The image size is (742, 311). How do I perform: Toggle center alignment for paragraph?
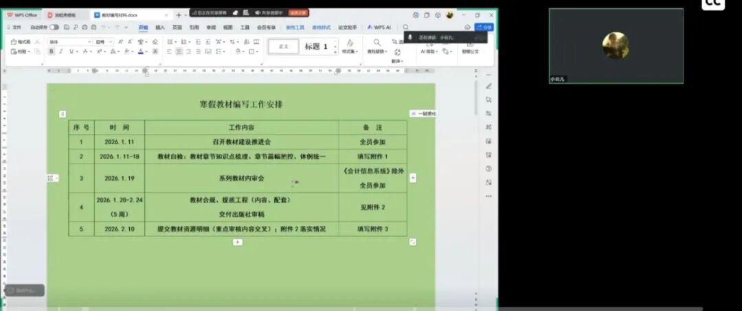pos(179,51)
